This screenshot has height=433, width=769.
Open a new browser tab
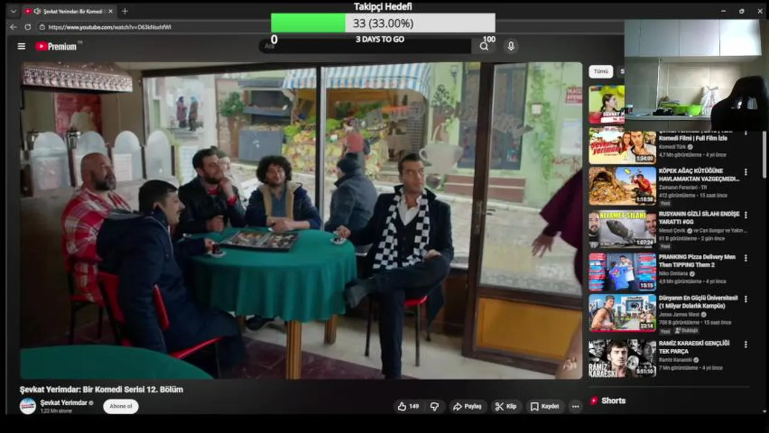[x=125, y=11]
